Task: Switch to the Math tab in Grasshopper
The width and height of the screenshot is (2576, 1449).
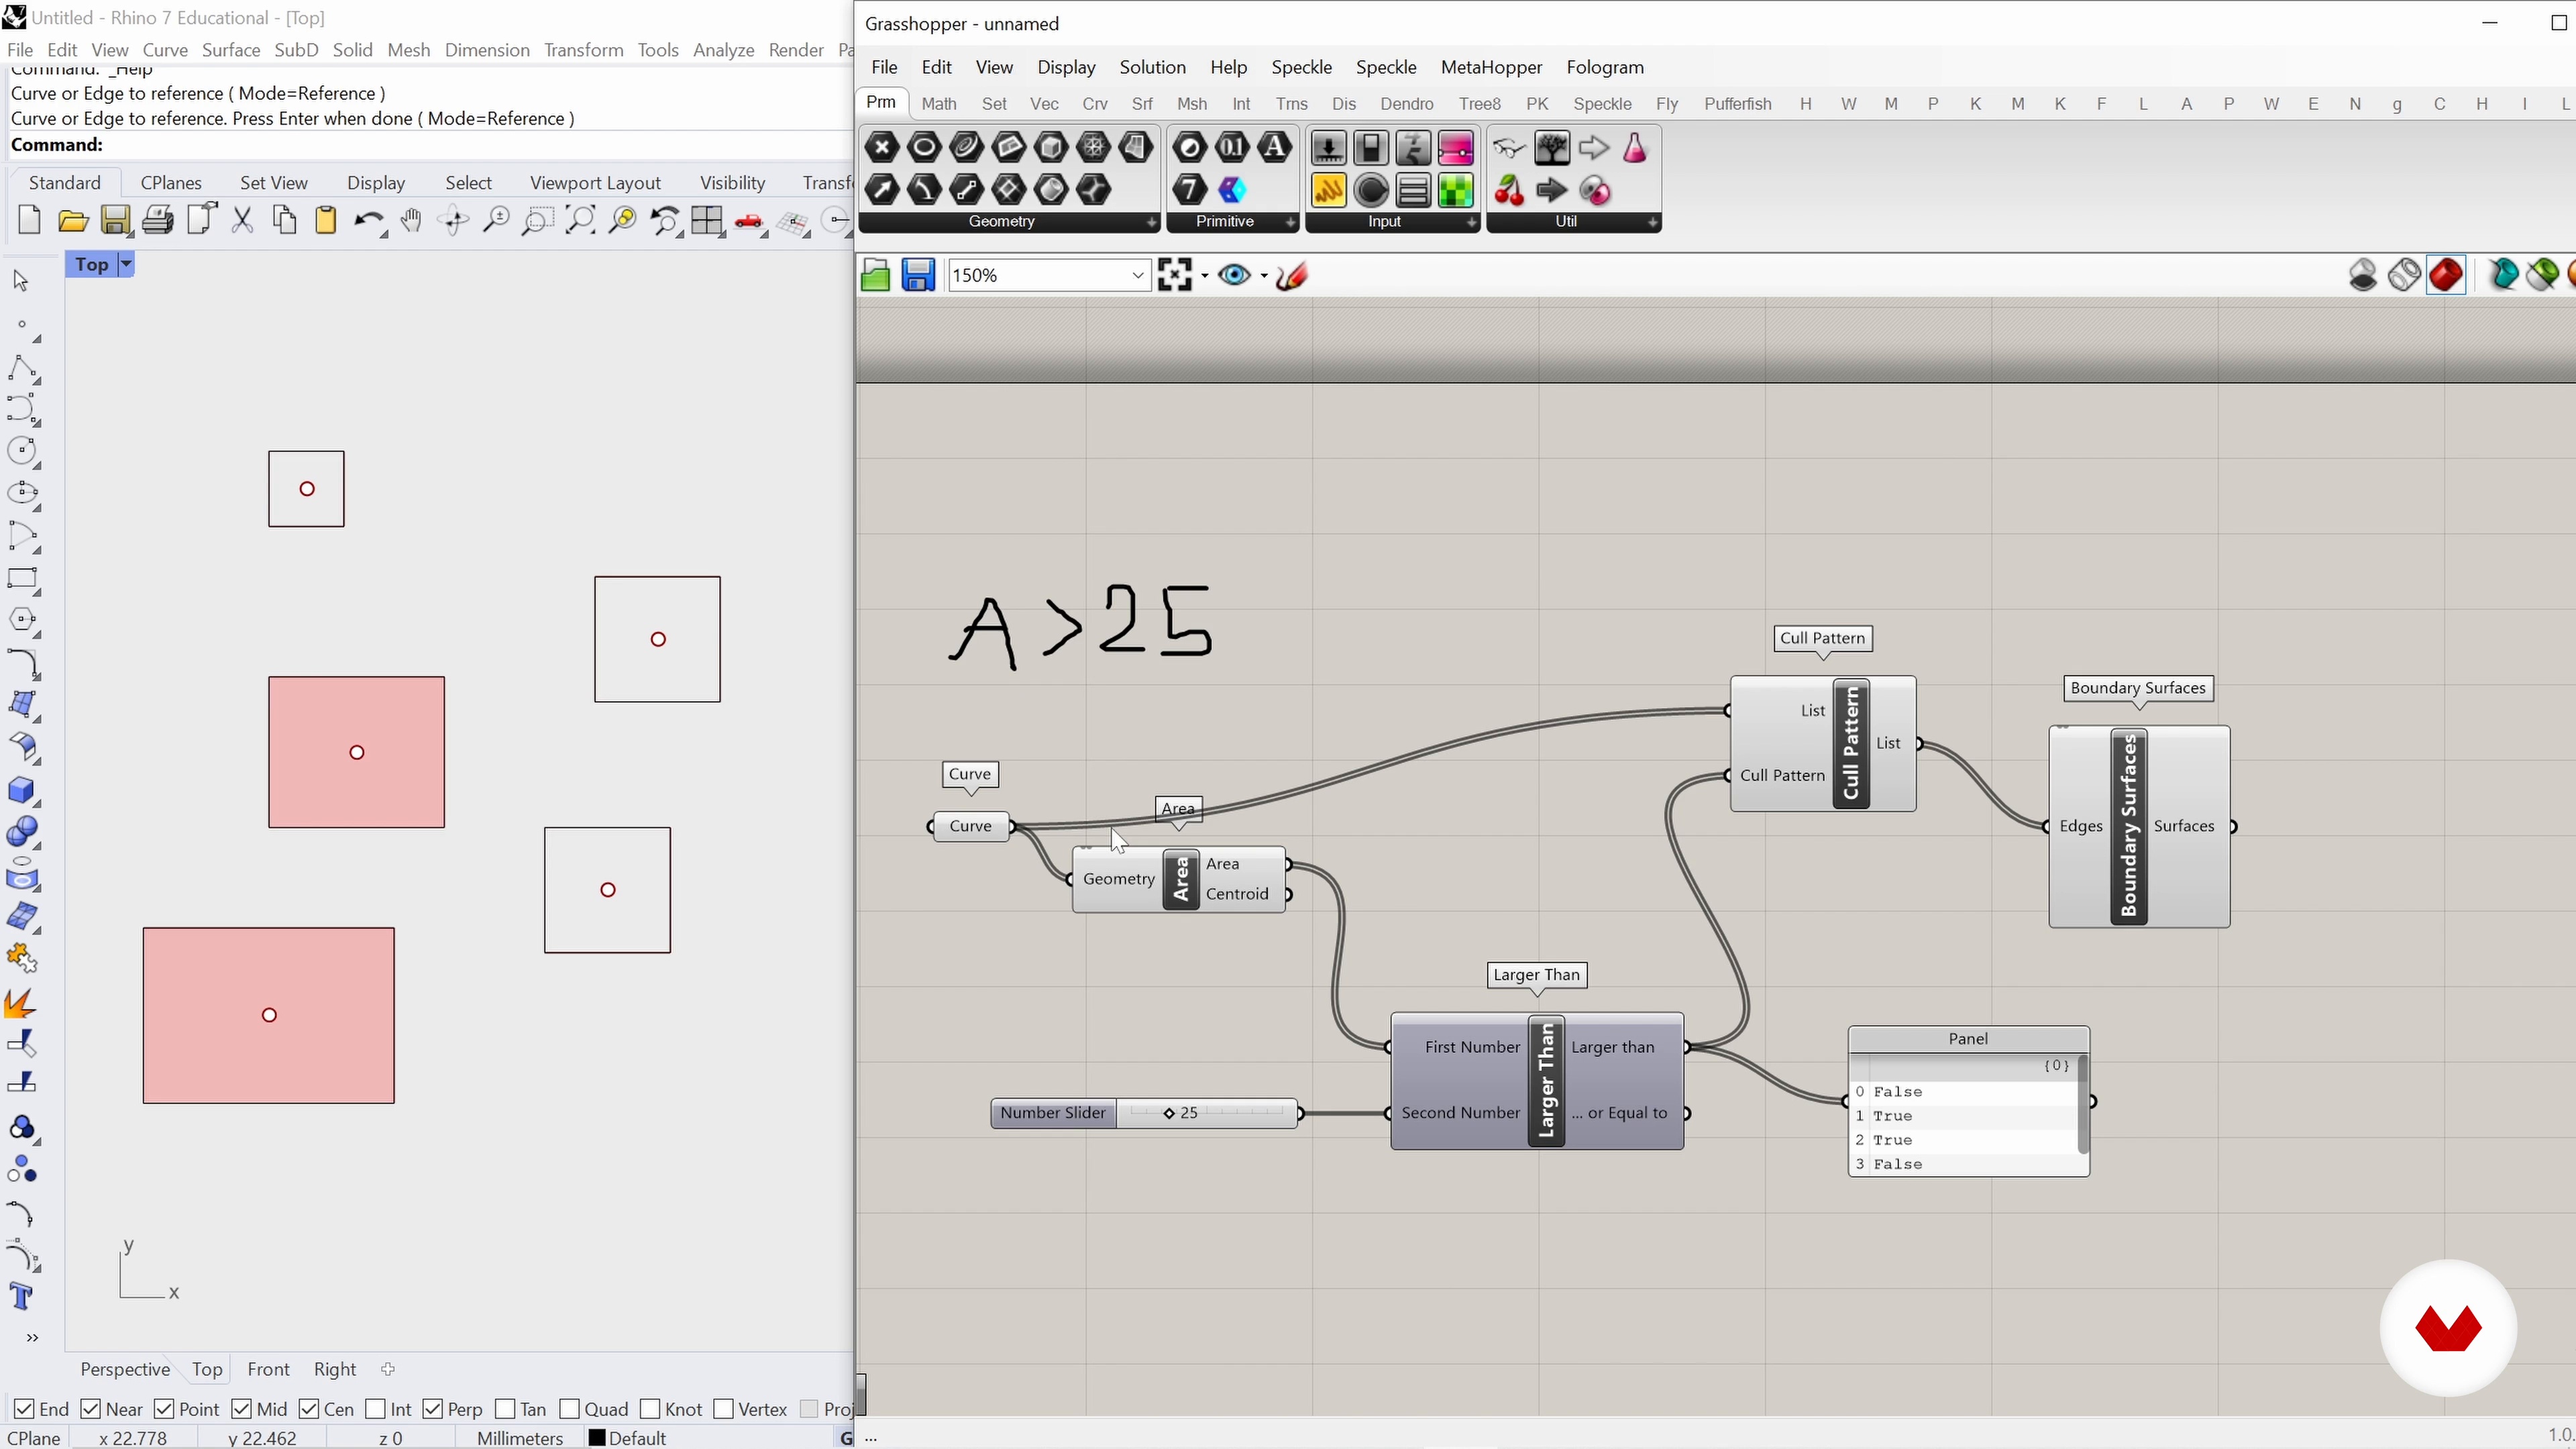Action: [x=938, y=104]
